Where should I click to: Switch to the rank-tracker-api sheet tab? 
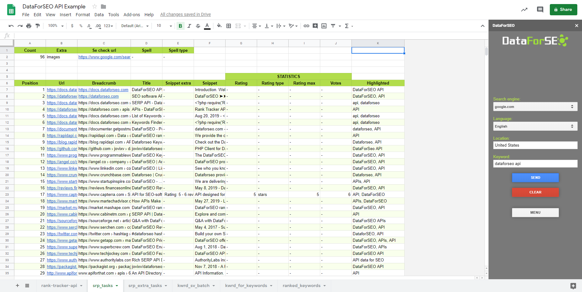62,285
